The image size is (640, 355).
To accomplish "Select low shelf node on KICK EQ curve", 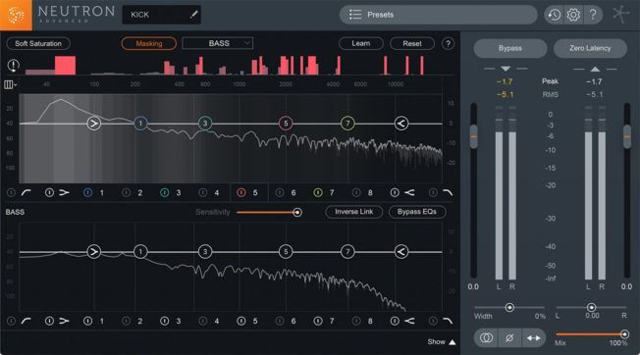I will click(x=94, y=124).
